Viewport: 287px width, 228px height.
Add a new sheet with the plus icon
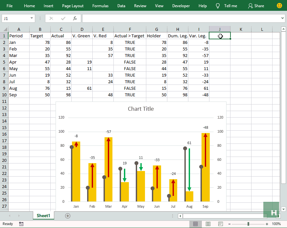[x=67, y=216]
